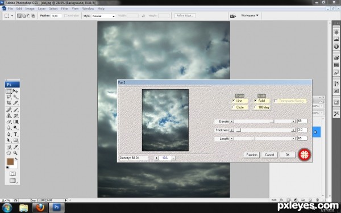Screen dimensions: 341x213
Task: Toggle the Transparent Background checkbox
Action: (276, 101)
